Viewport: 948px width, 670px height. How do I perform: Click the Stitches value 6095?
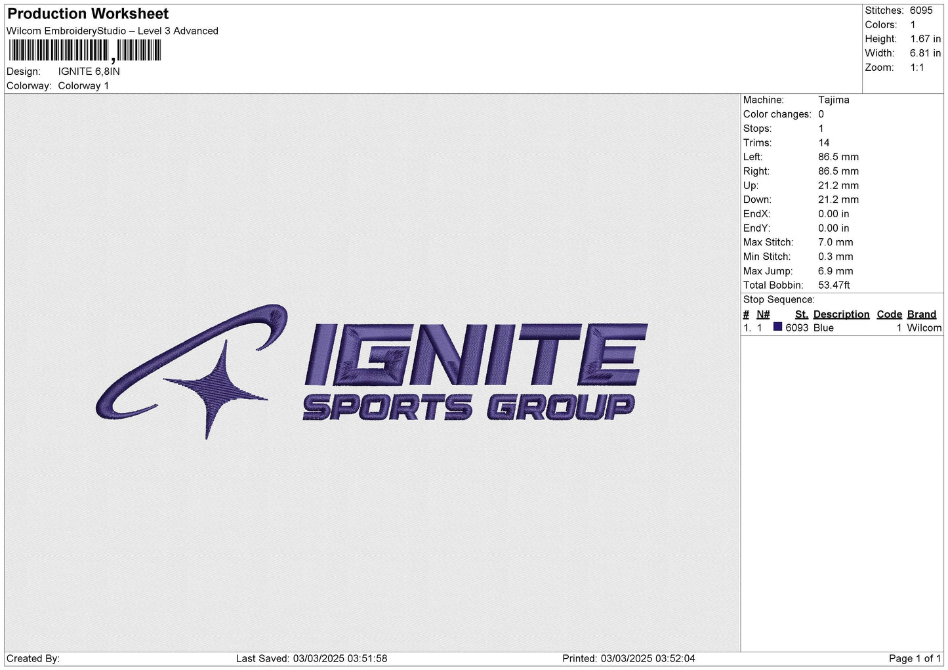click(921, 10)
